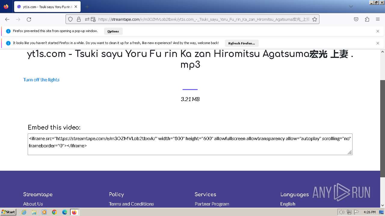The image size is (385, 216).
Task: Open the Partner Program link
Action: (x=212, y=204)
